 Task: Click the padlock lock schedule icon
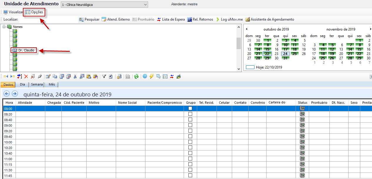pyautogui.click(x=119, y=76)
